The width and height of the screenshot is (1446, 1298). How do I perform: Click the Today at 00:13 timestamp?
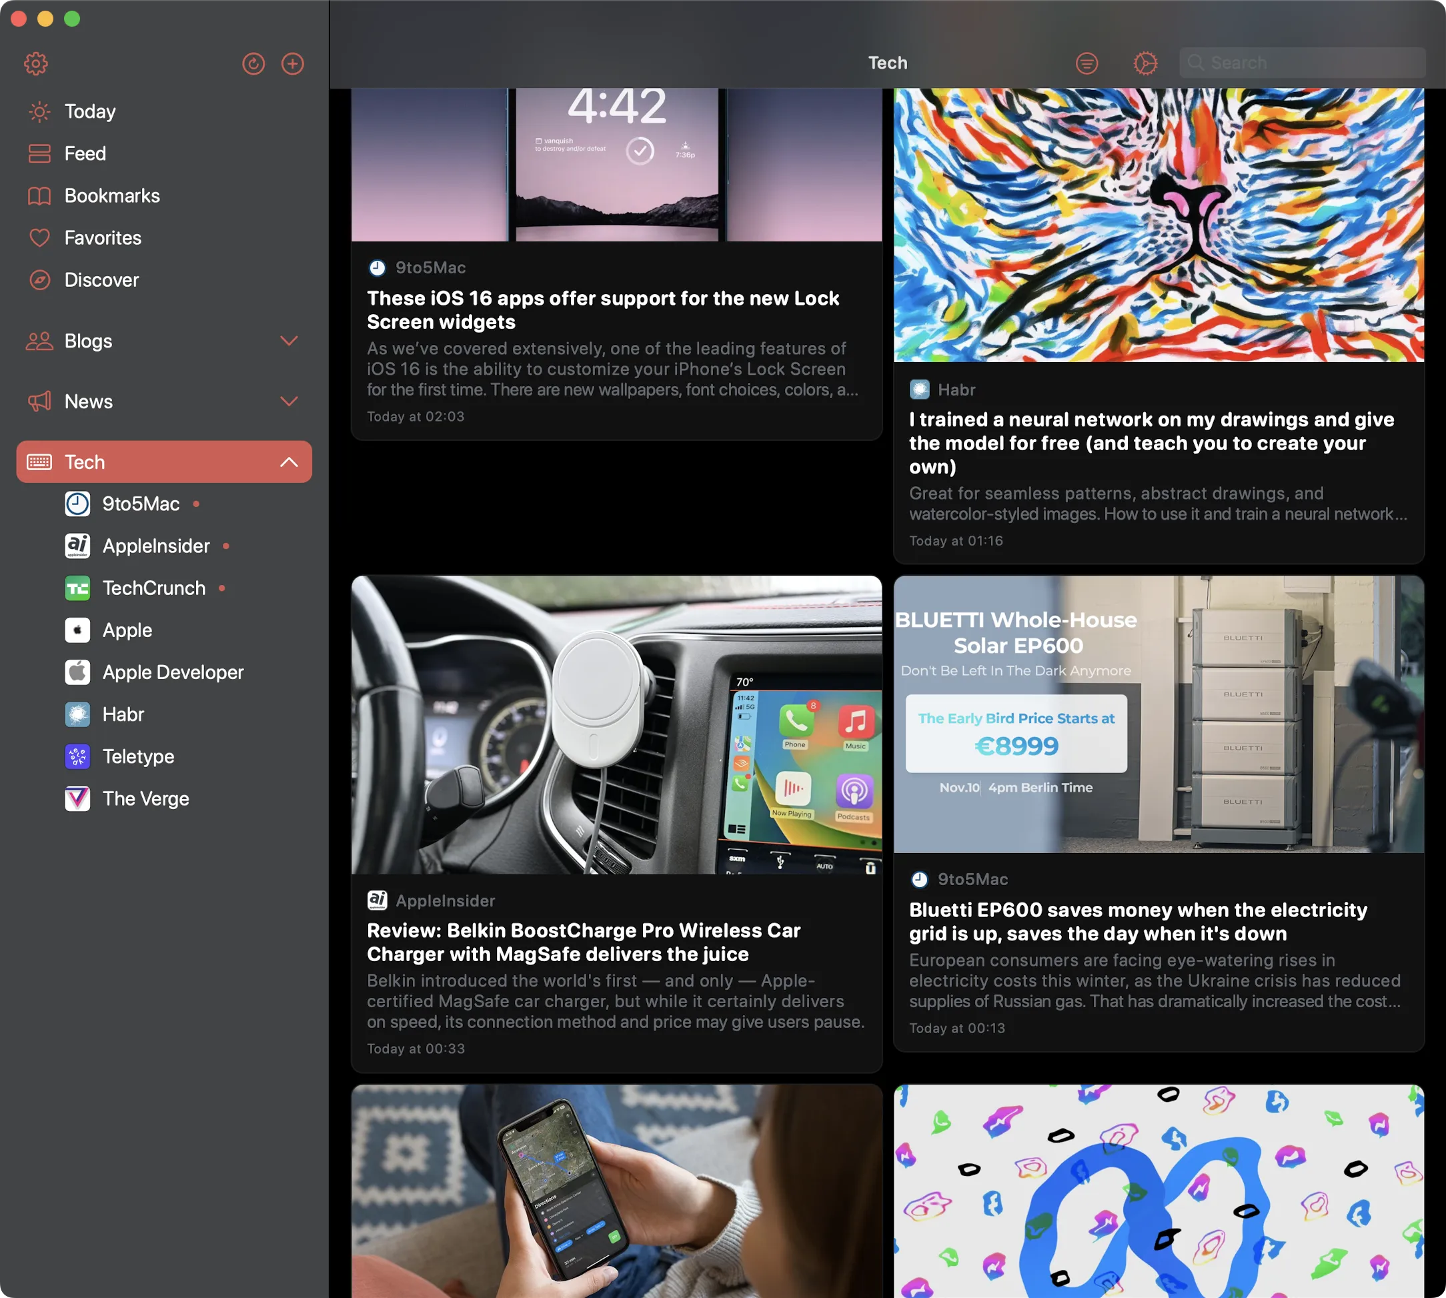pyautogui.click(x=957, y=1028)
